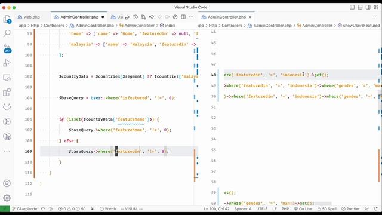The image size is (382, 215).
Task: Click the -- VISUAL -- mode indicator
Action: coord(131,209)
